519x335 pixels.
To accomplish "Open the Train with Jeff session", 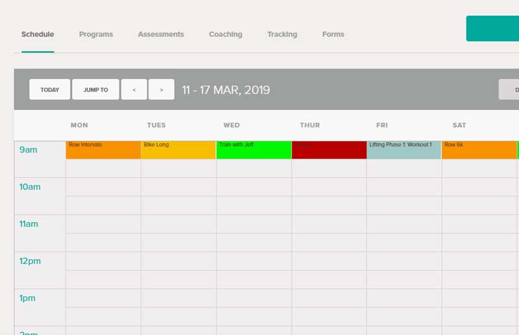I will pos(254,150).
